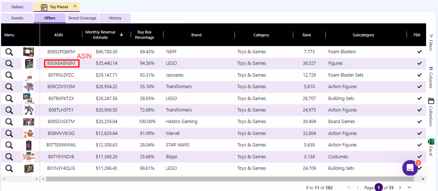Sort by the Brand column header
438x191 pixels.
(x=196, y=35)
